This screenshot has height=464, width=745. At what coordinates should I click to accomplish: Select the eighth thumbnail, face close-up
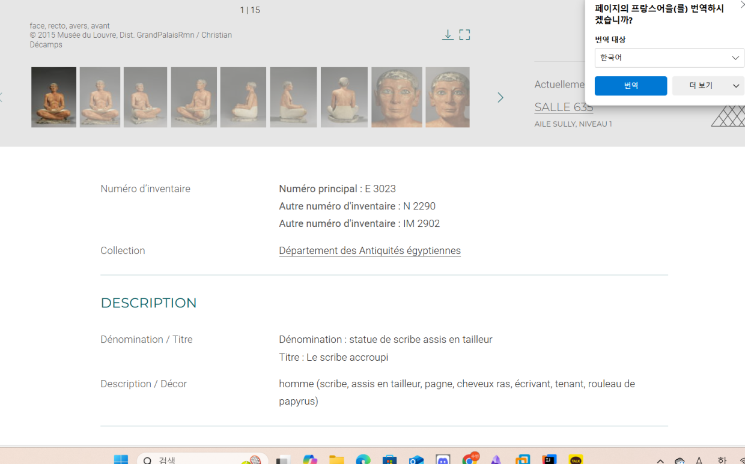tap(397, 97)
